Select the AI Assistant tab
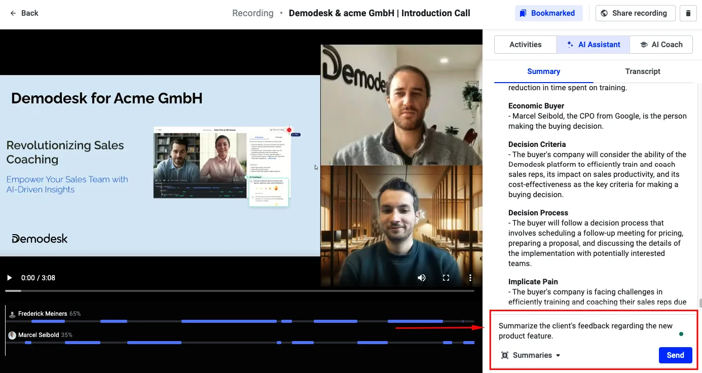This screenshot has height=373, width=702. pos(594,45)
